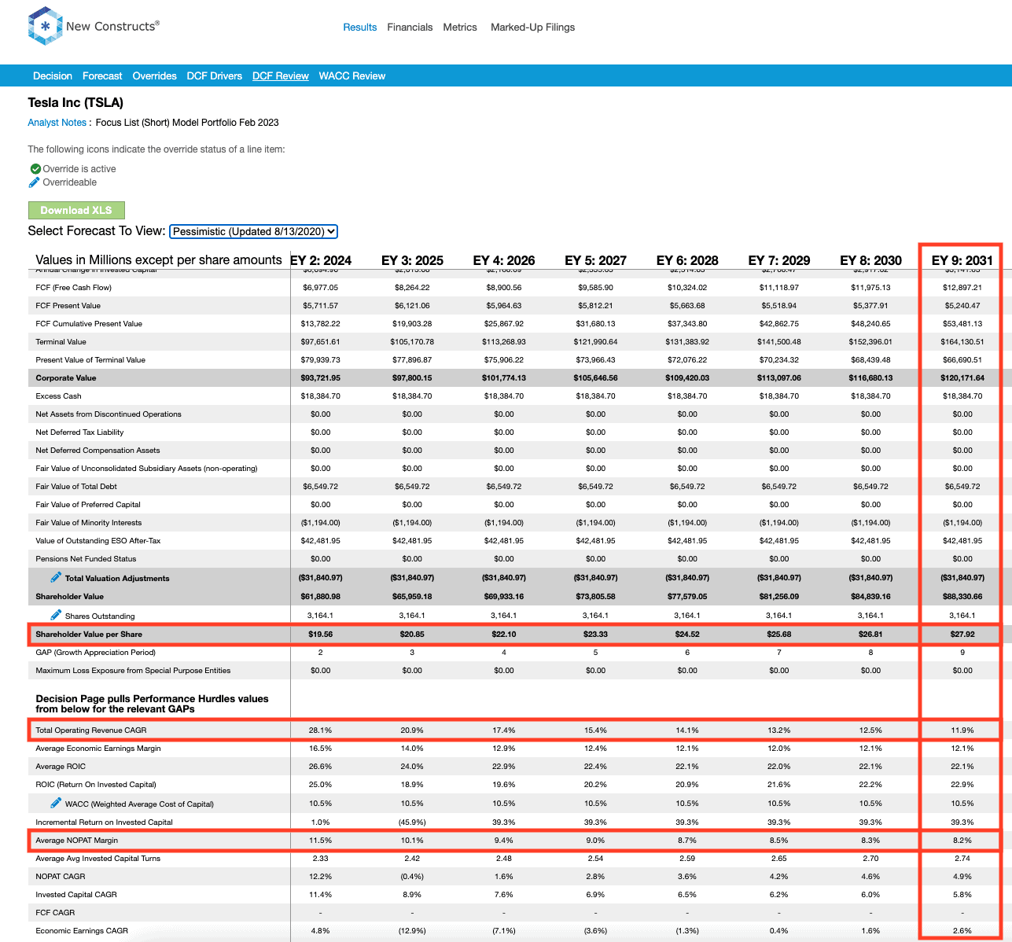Click the Excess Cash row label
The height and width of the screenshot is (942, 1012).
pos(58,396)
